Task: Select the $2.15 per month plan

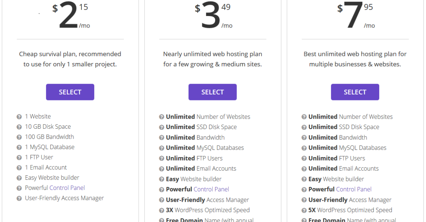Action: (x=70, y=92)
